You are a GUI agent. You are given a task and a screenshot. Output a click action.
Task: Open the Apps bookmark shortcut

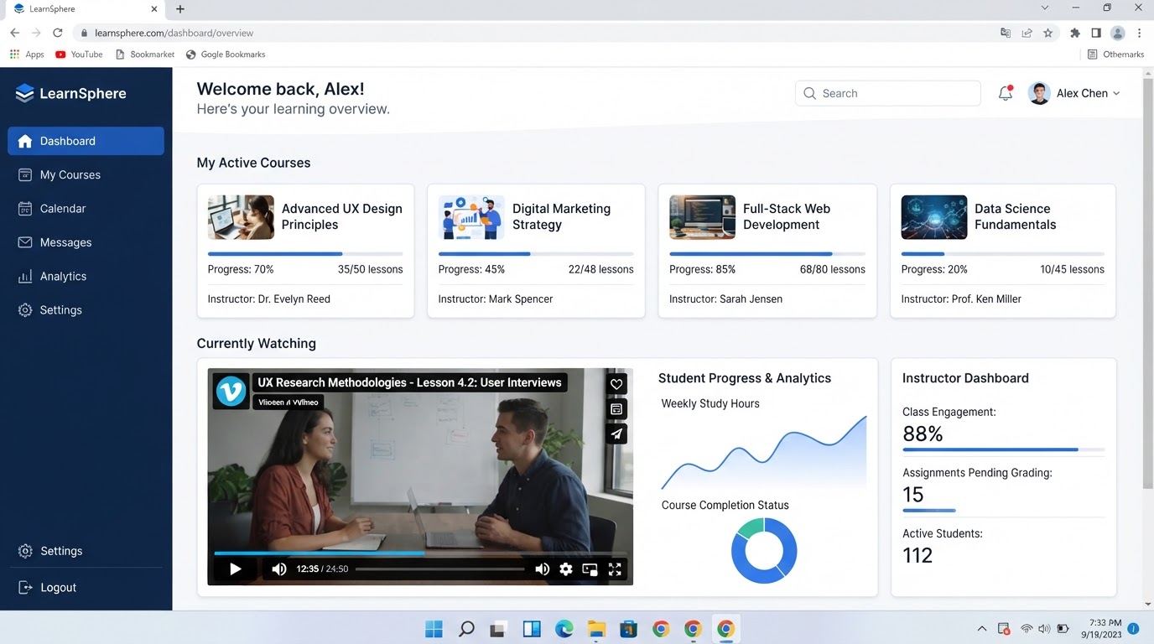coord(26,55)
